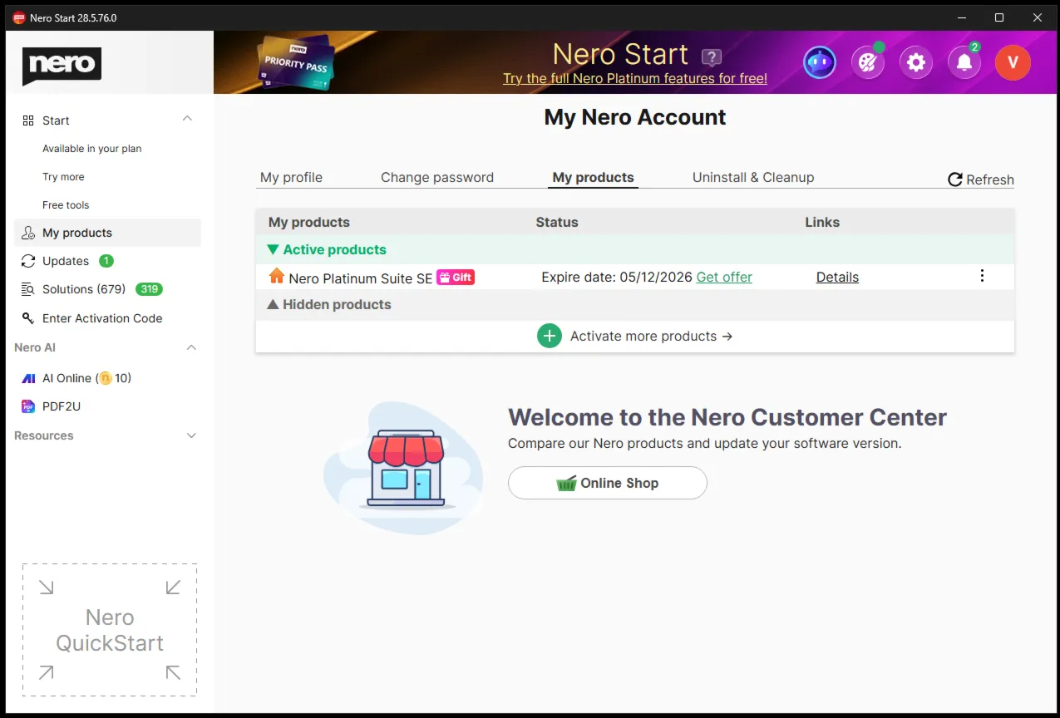Open Free tools in sidebar
This screenshot has width=1060, height=718.
coord(66,205)
